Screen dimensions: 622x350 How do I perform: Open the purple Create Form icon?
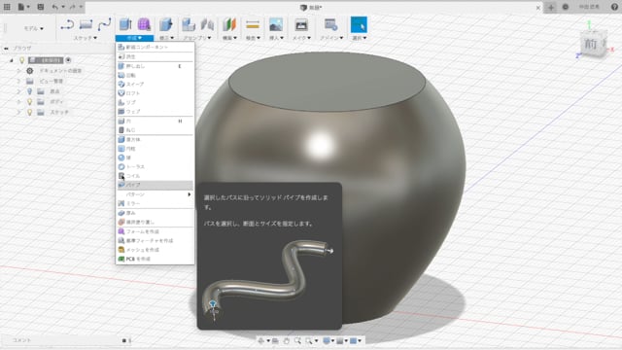tap(144, 24)
